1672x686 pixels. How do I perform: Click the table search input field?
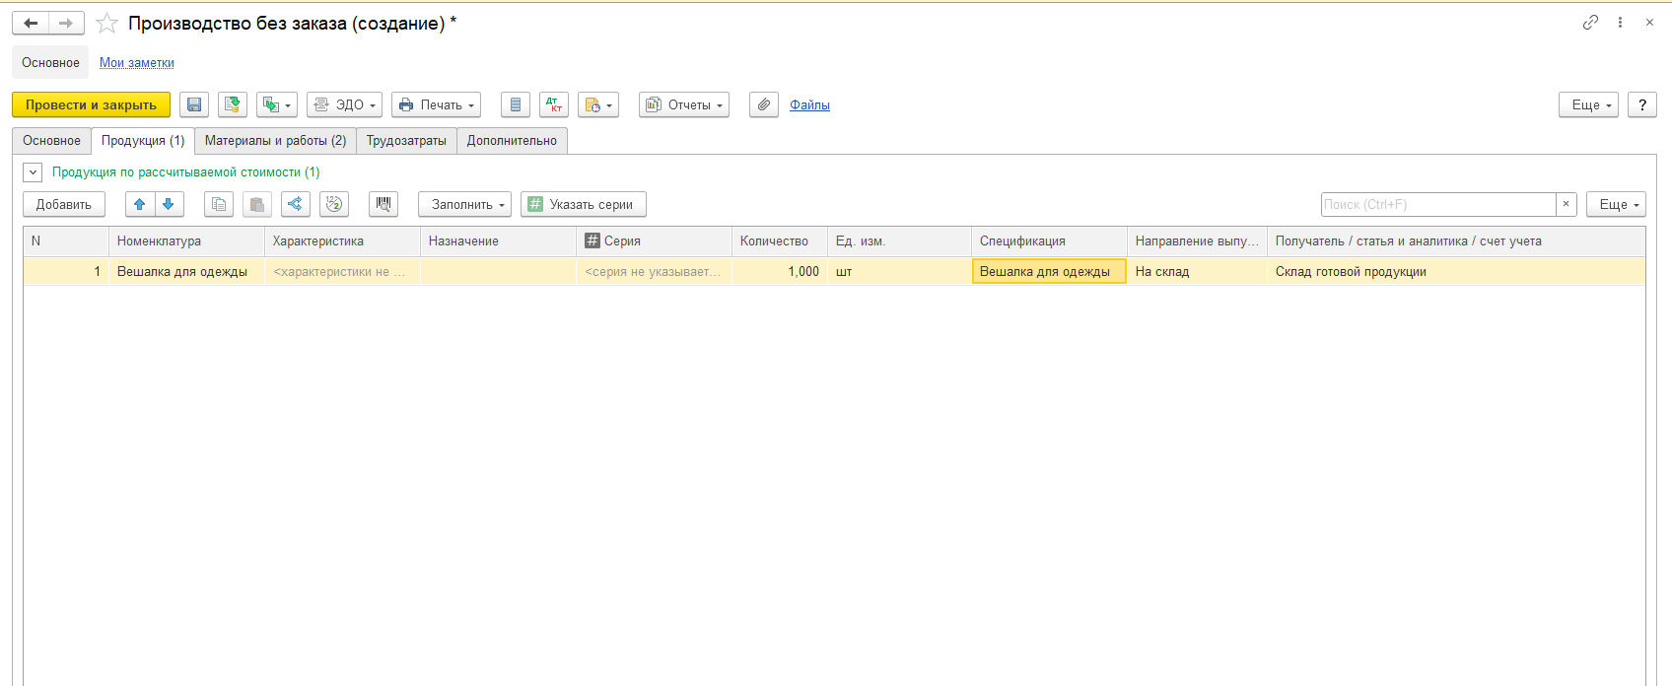pos(1437,204)
